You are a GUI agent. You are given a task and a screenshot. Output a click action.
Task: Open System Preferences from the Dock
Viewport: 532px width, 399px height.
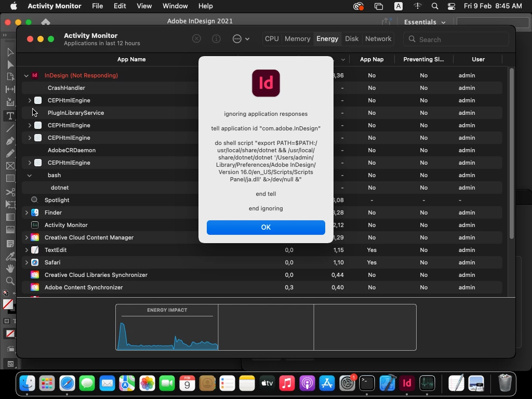[348, 383]
